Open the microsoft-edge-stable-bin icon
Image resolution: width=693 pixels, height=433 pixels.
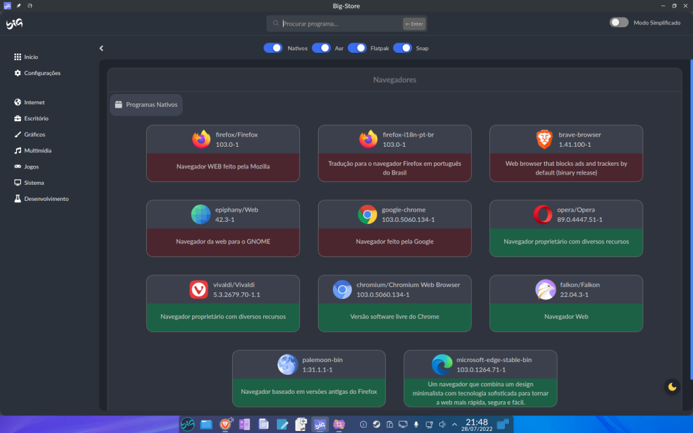tap(442, 365)
